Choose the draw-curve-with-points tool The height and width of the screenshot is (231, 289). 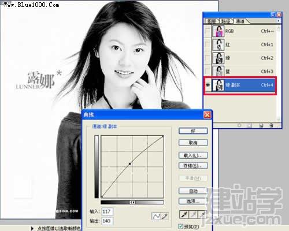[x=156, y=216]
